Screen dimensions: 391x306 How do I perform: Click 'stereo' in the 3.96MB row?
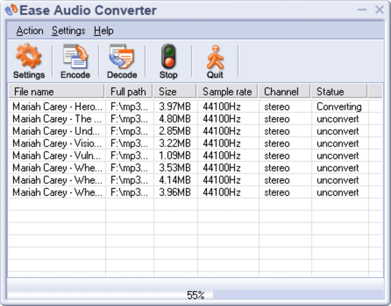point(277,193)
